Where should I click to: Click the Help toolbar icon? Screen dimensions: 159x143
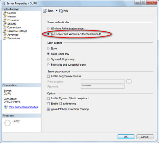(x=61, y=11)
